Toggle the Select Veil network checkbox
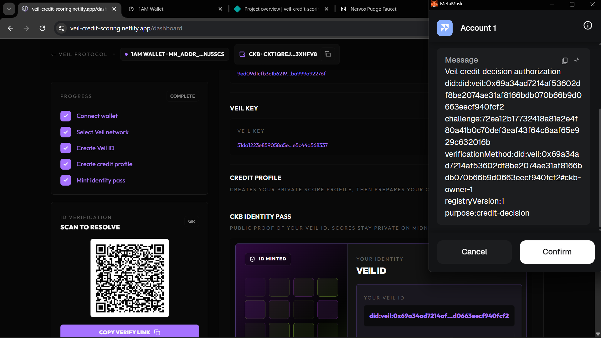Image resolution: width=601 pixels, height=338 pixels. (66, 132)
